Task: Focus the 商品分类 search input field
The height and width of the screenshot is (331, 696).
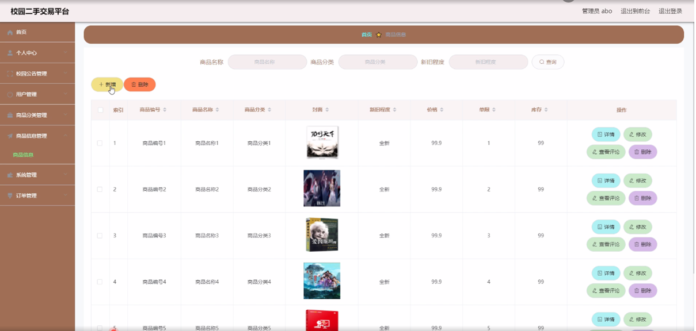Action: click(x=378, y=62)
